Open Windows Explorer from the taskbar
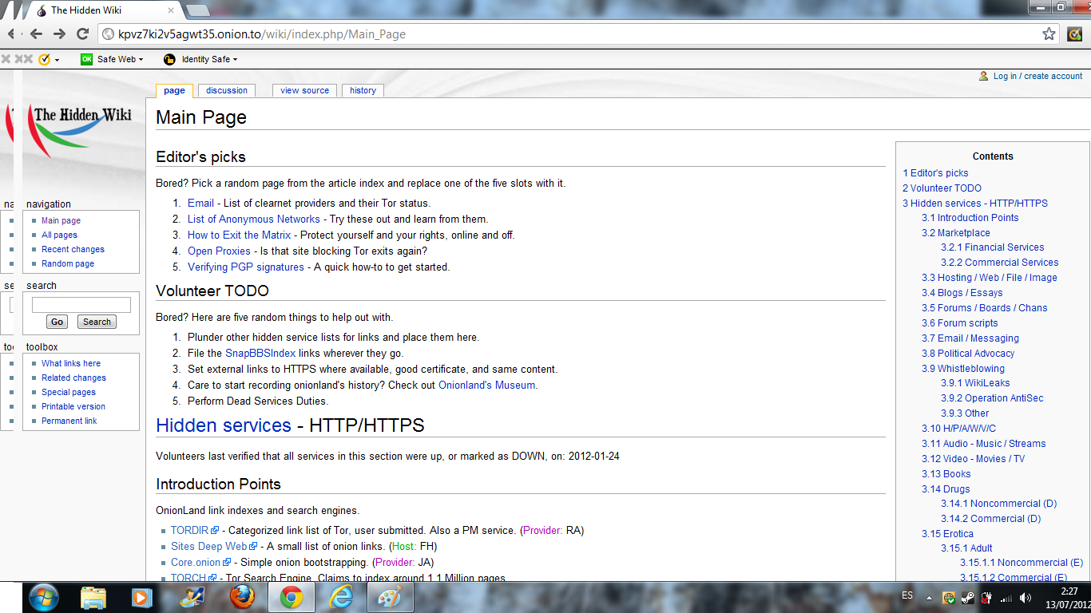The image size is (1091, 613). point(93,597)
